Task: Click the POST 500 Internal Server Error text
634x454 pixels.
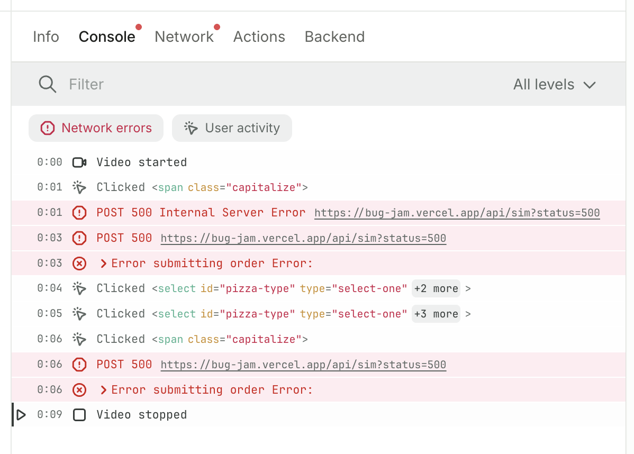Action: 201,213
